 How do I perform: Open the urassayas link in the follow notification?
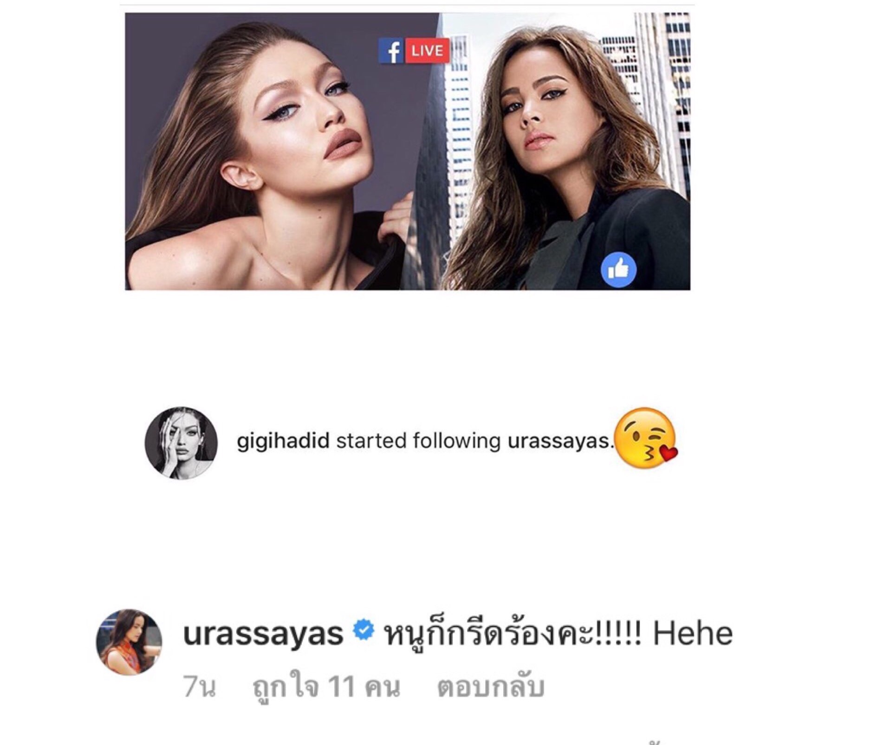tap(558, 441)
